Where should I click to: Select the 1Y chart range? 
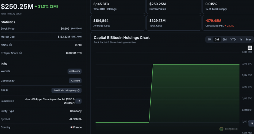241,39
